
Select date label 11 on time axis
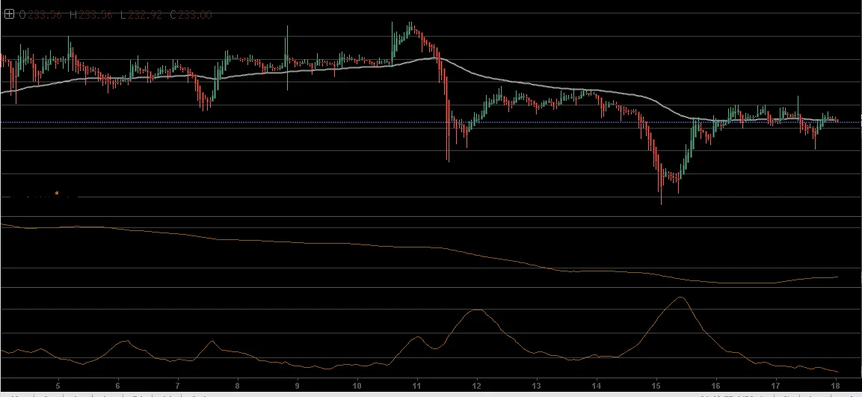pyautogui.click(x=417, y=386)
